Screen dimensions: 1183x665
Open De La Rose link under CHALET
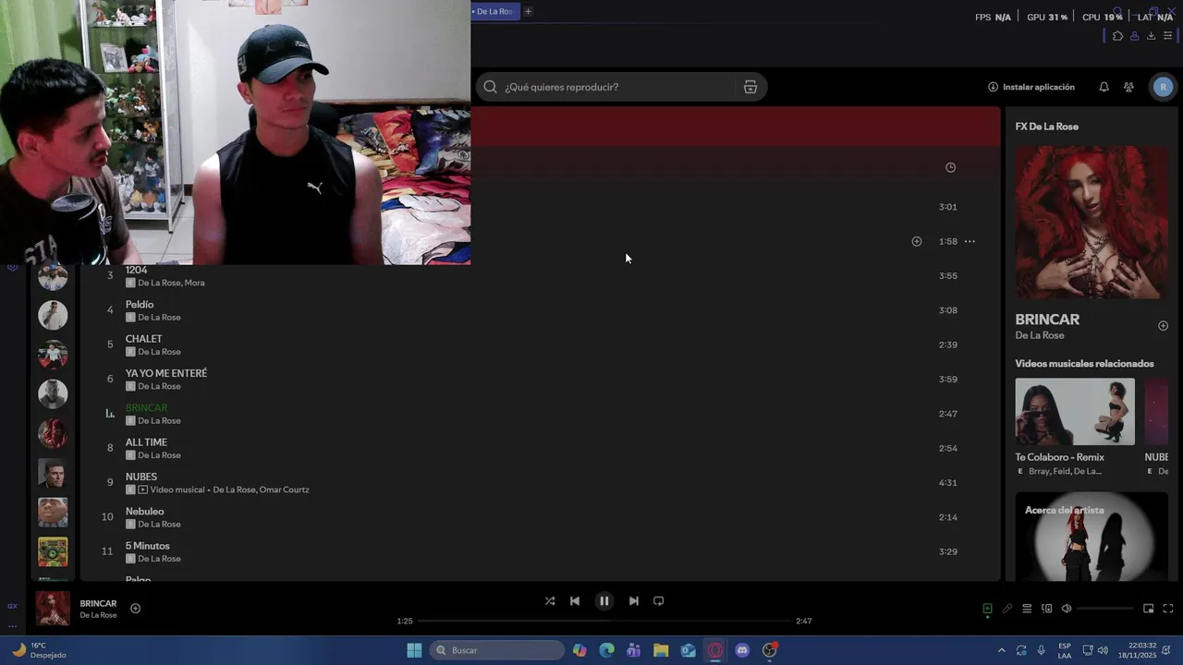coord(159,352)
